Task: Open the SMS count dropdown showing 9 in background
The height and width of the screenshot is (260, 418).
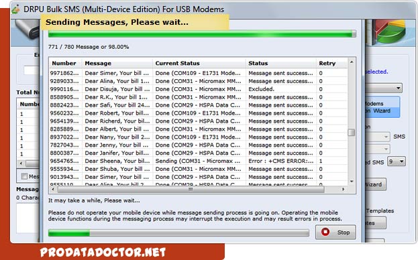Action: coord(397,161)
